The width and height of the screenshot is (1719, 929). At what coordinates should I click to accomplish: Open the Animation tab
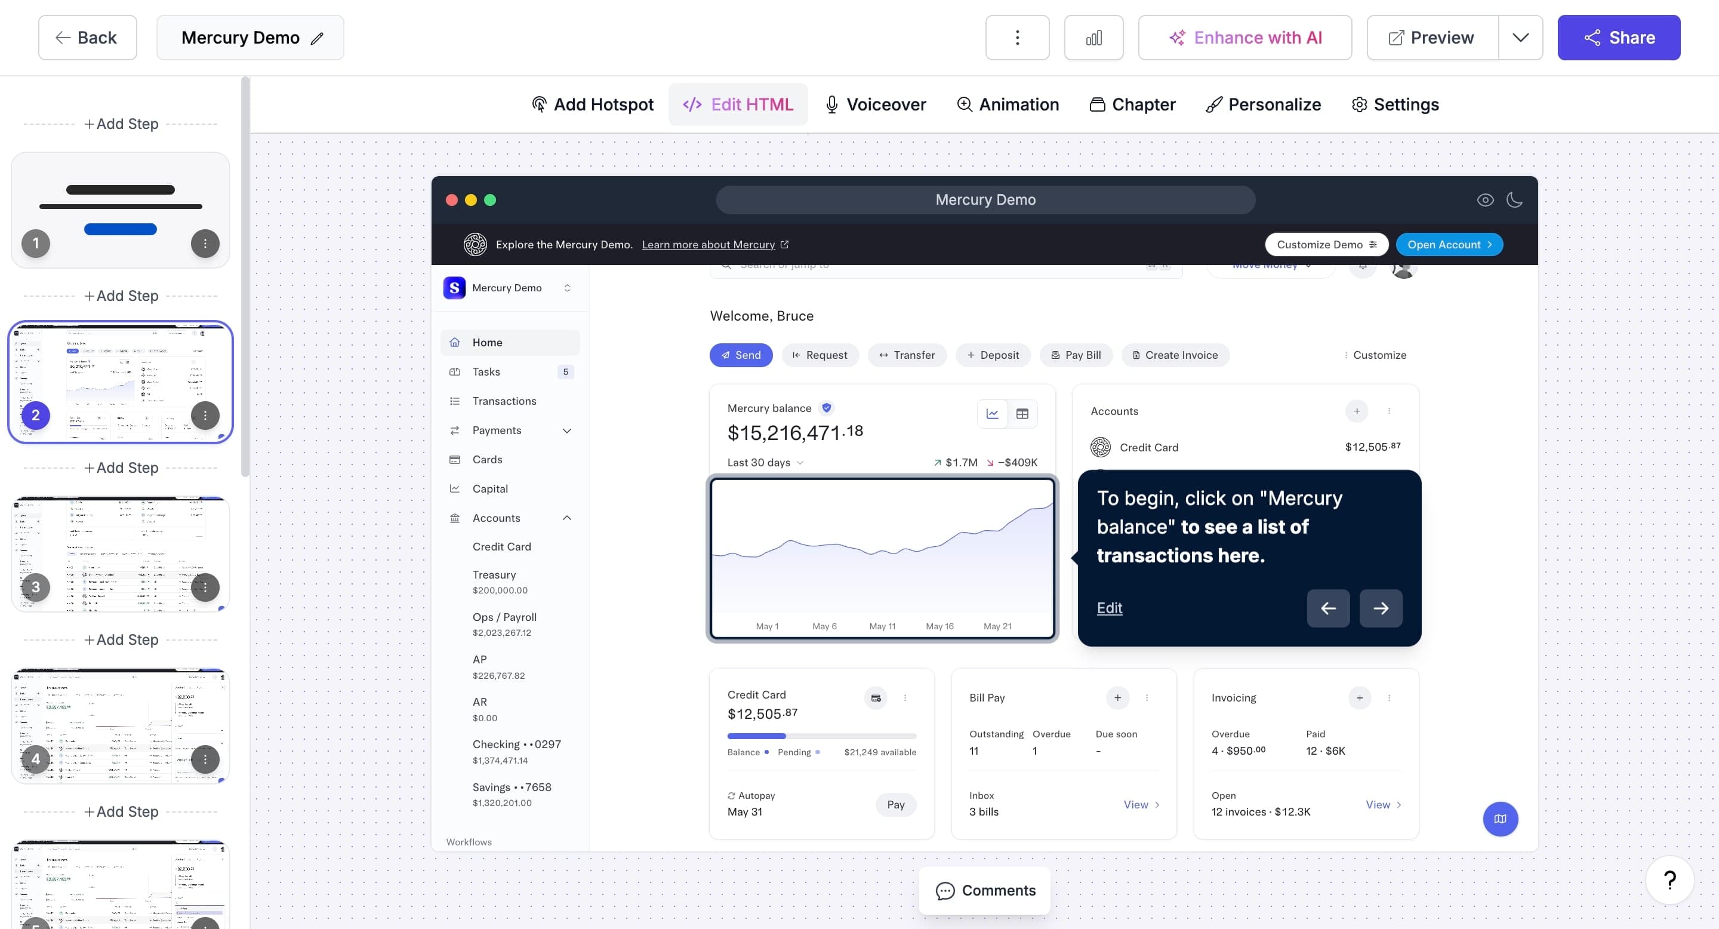point(1008,104)
